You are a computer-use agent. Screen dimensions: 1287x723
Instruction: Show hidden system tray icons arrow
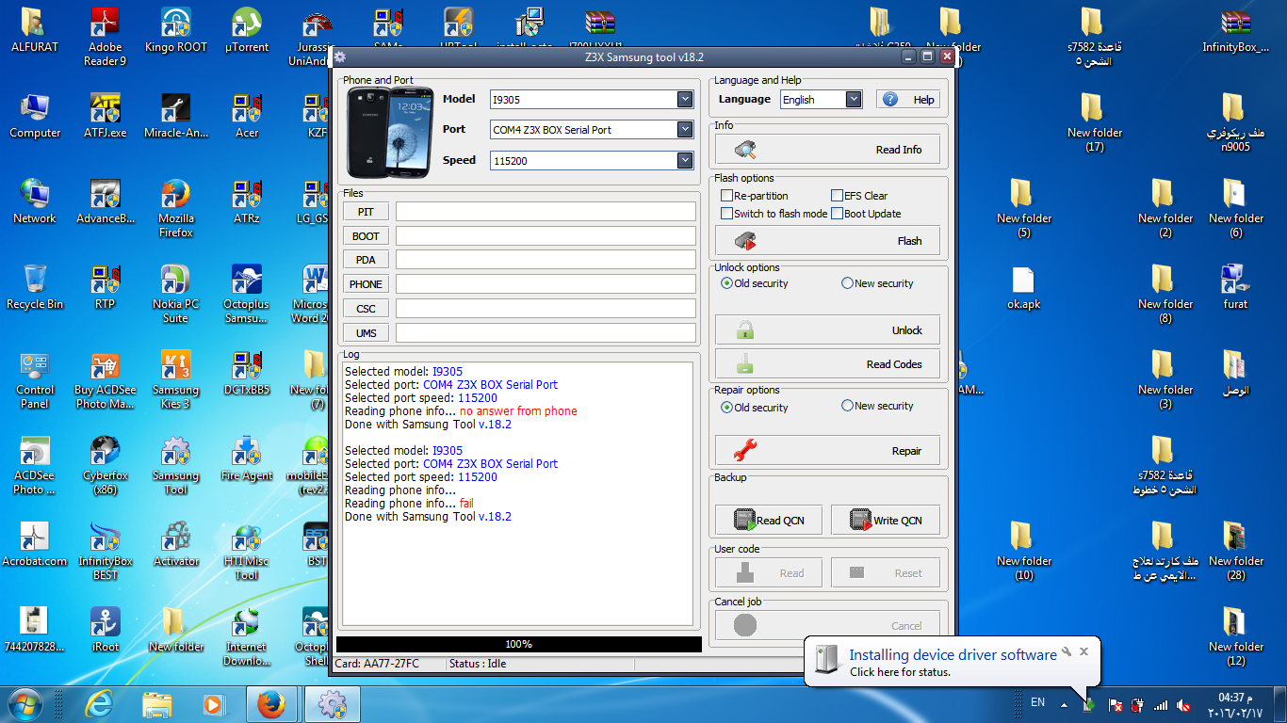click(1064, 704)
